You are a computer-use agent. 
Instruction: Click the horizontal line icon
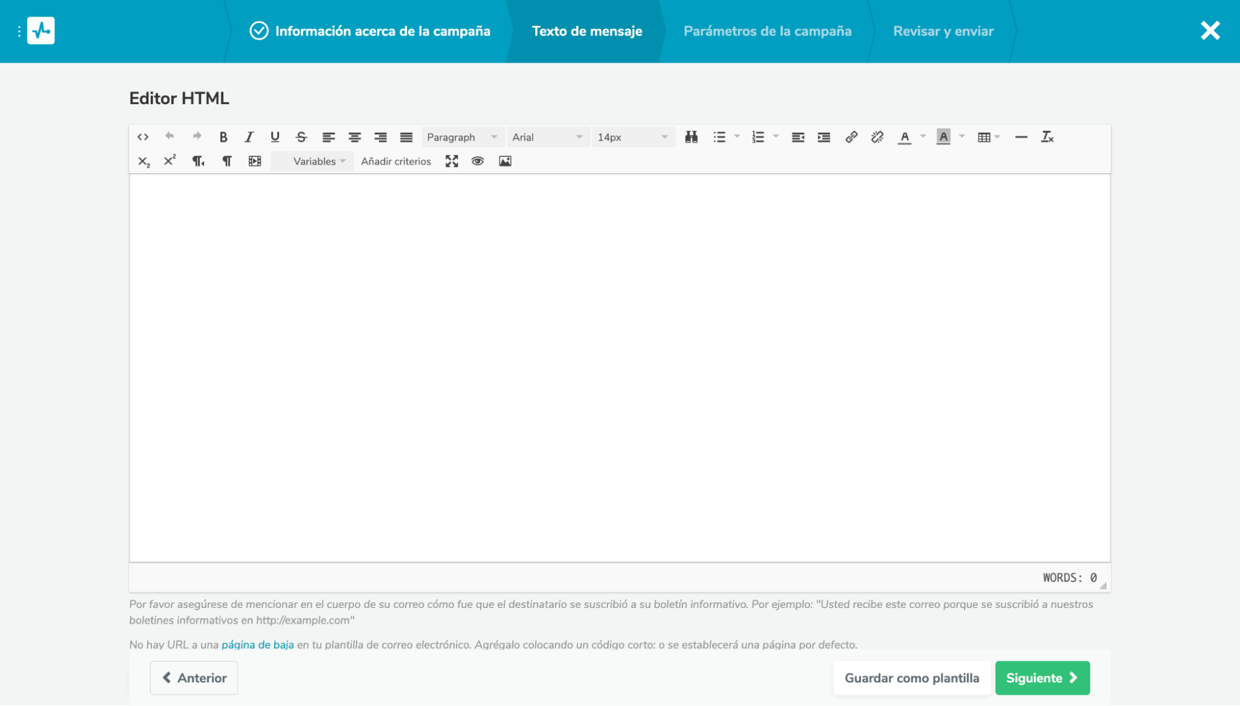point(1021,137)
